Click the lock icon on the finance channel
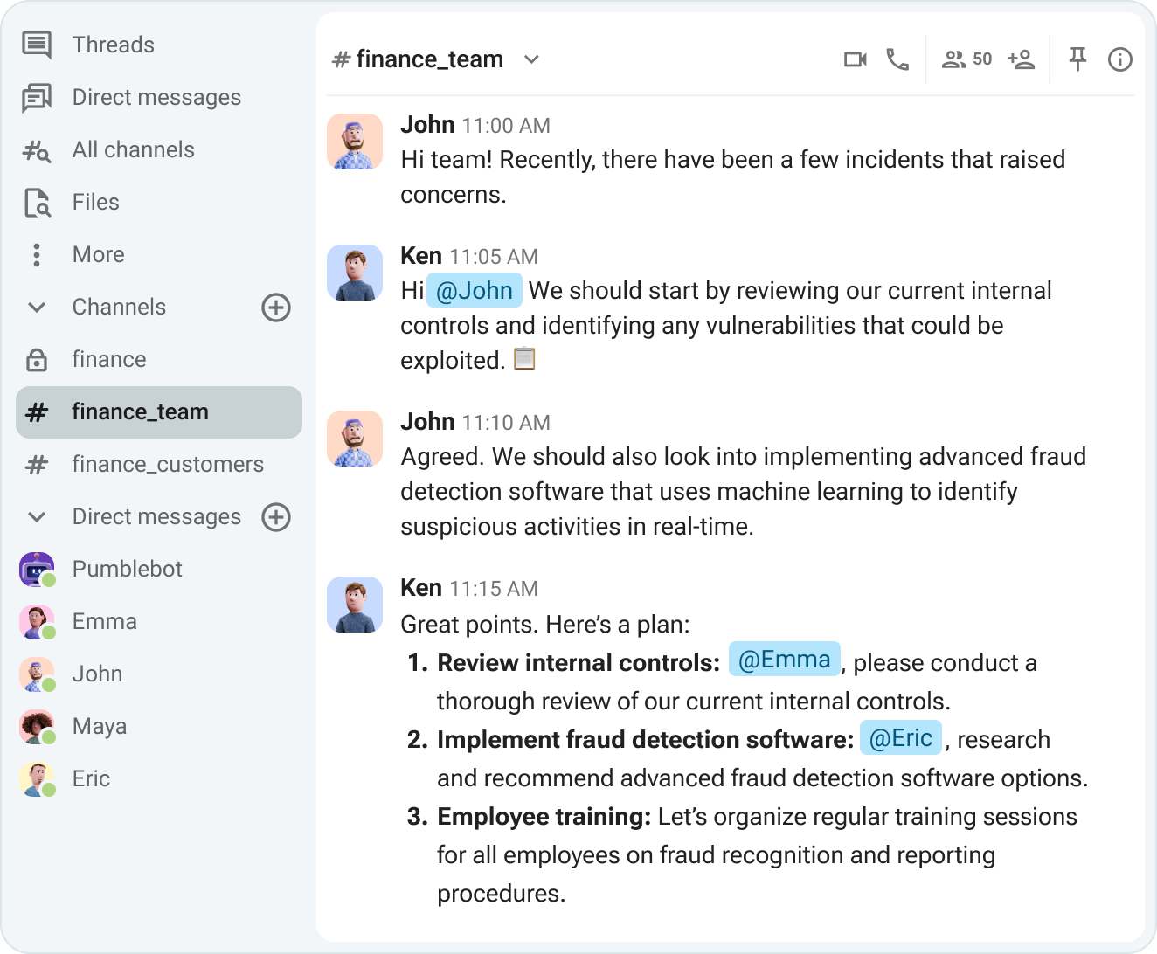The image size is (1157, 954). [36, 358]
